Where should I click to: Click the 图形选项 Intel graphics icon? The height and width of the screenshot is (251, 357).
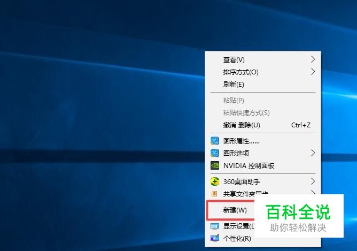point(215,153)
